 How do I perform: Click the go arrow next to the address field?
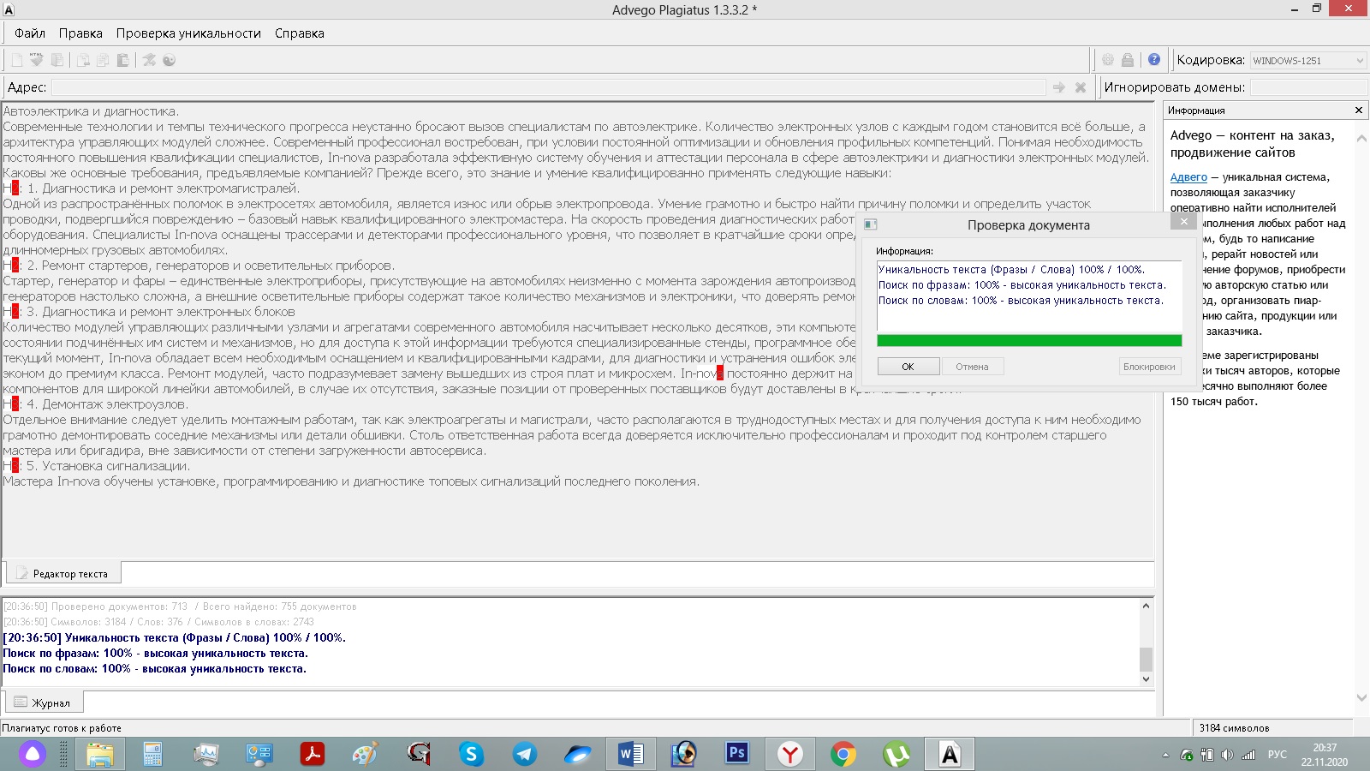point(1059,87)
